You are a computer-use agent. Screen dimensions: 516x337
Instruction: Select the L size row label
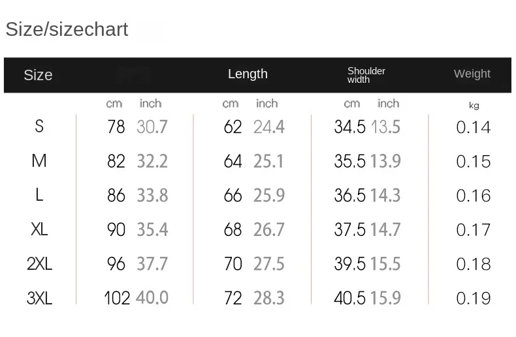[39, 195]
